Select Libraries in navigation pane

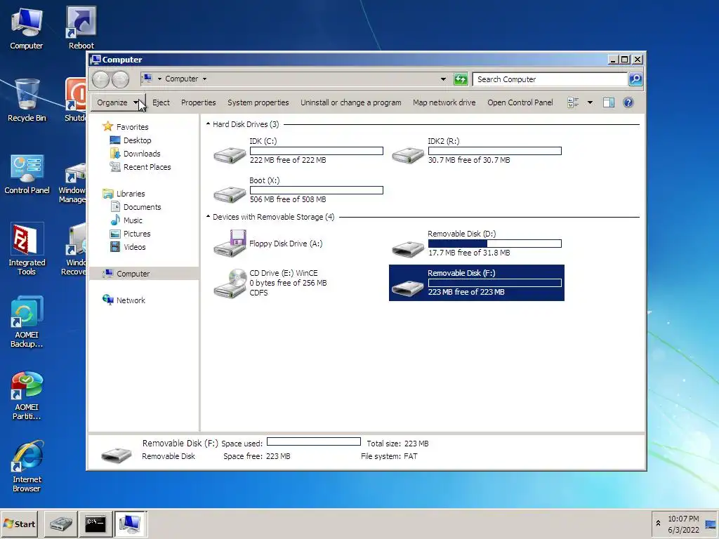coord(130,194)
